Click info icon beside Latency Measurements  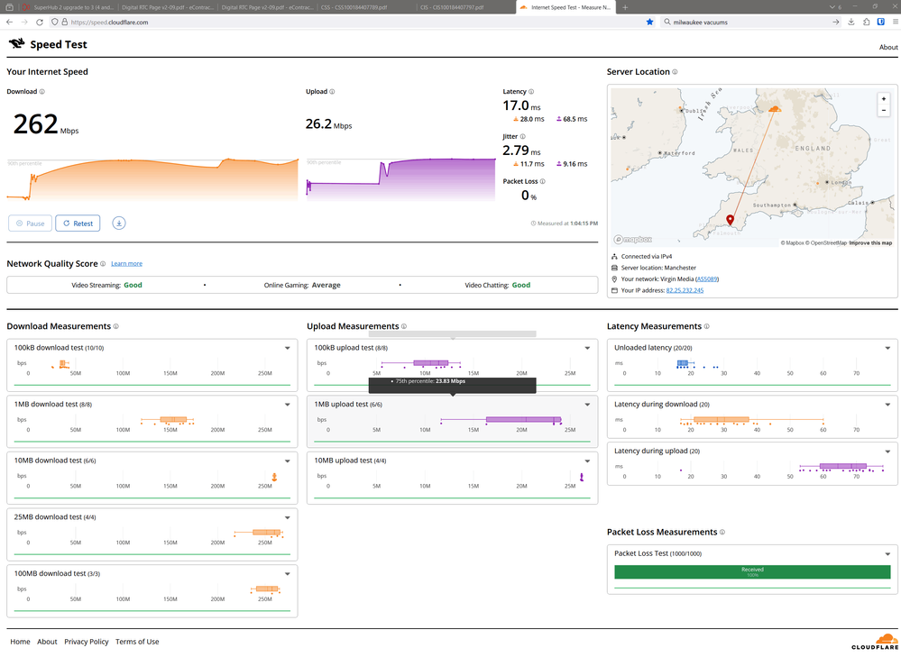pos(707,326)
